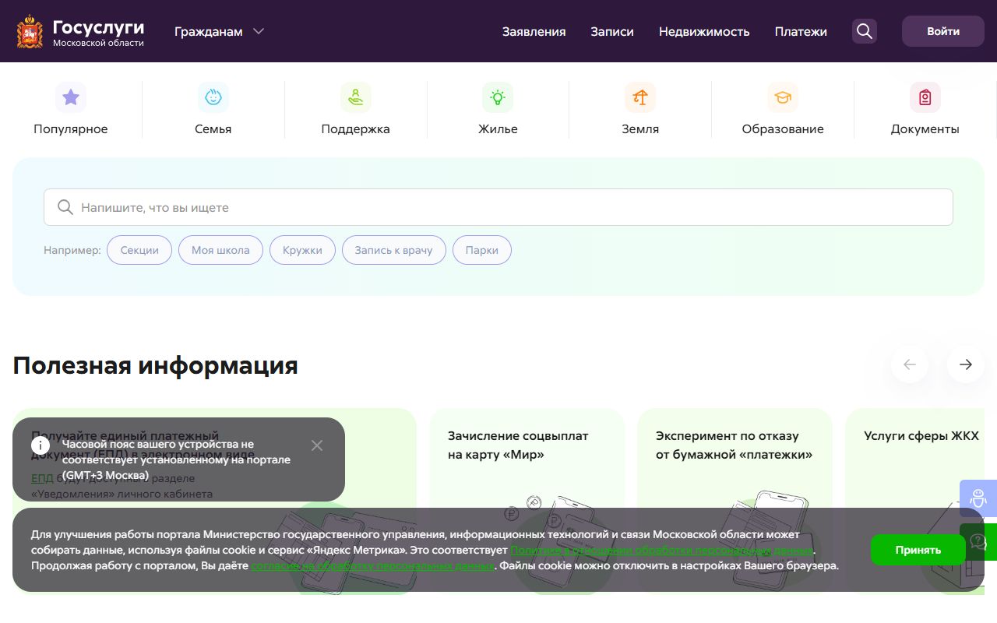Show the next Полезная информация cards
Image resolution: width=997 pixels, height=623 pixels.
click(x=966, y=364)
